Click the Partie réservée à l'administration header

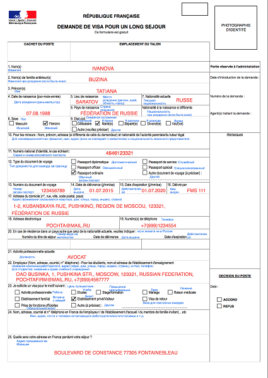pos(235,67)
